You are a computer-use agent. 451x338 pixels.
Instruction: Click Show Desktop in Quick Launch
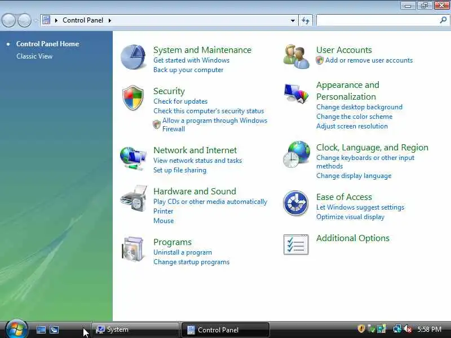pyautogui.click(x=41, y=330)
